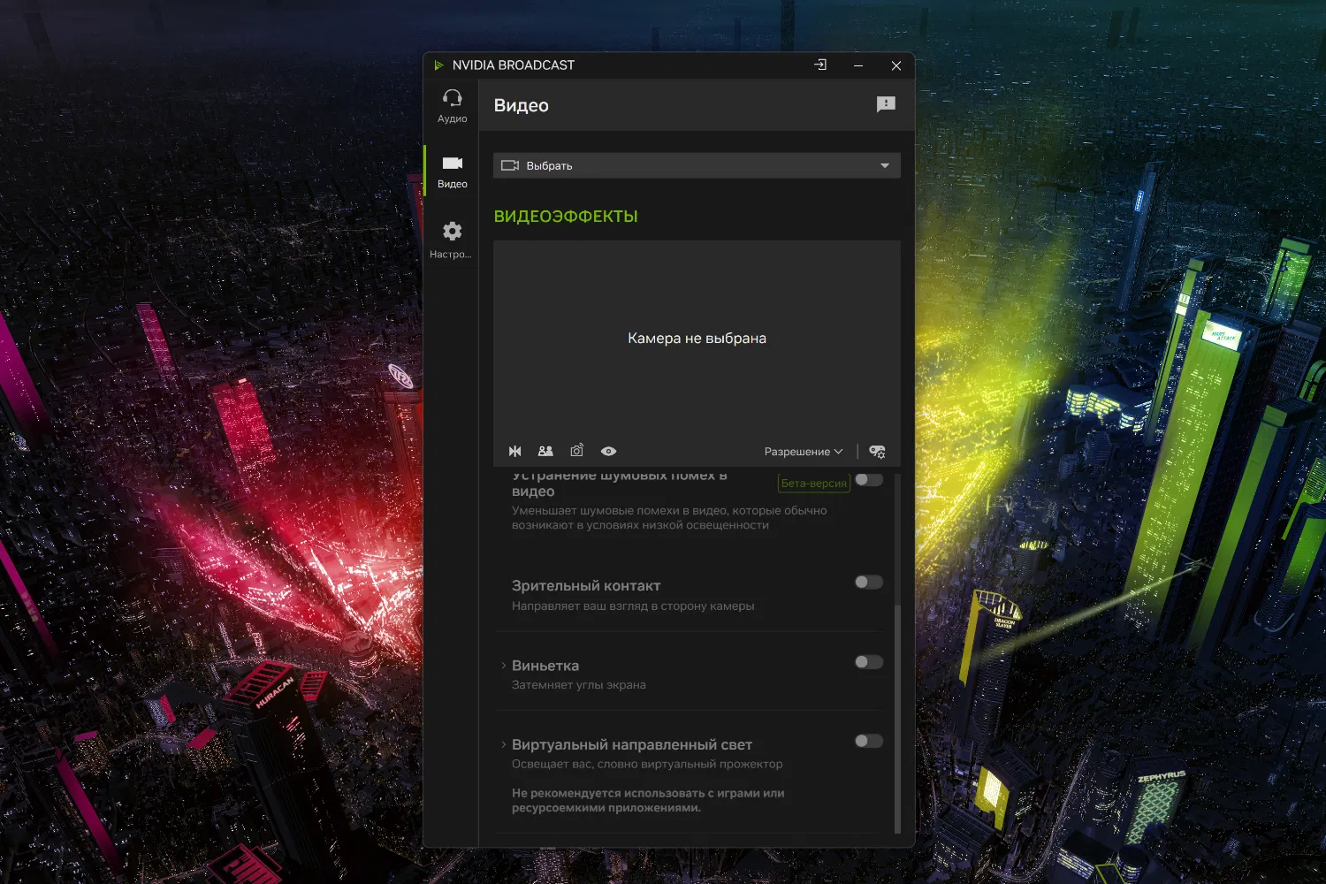Enable the Виньетка effect toggle
Viewport: 1326px width, 884px height.
tap(869, 662)
